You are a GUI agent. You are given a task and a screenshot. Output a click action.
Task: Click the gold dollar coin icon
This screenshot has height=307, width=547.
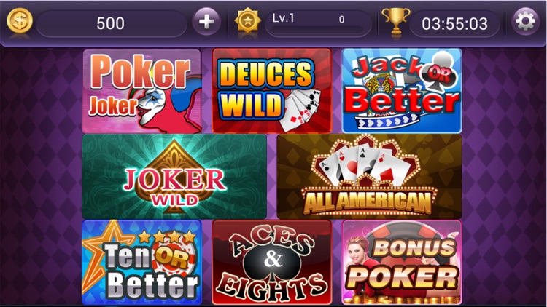(x=20, y=21)
